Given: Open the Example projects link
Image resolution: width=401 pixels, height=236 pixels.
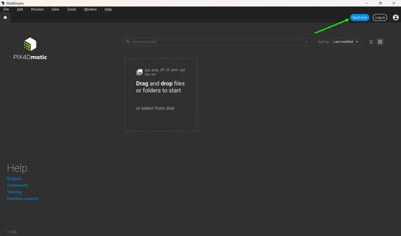Looking at the screenshot, I should [22, 198].
